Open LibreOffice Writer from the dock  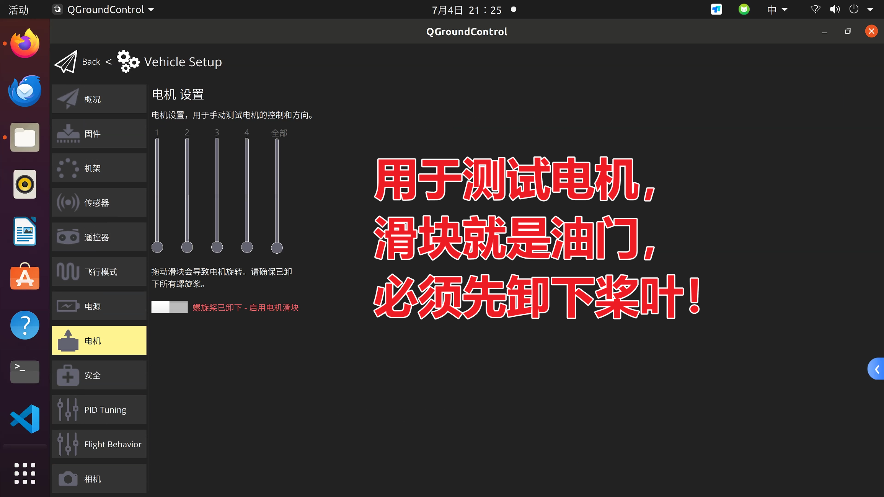click(x=25, y=231)
